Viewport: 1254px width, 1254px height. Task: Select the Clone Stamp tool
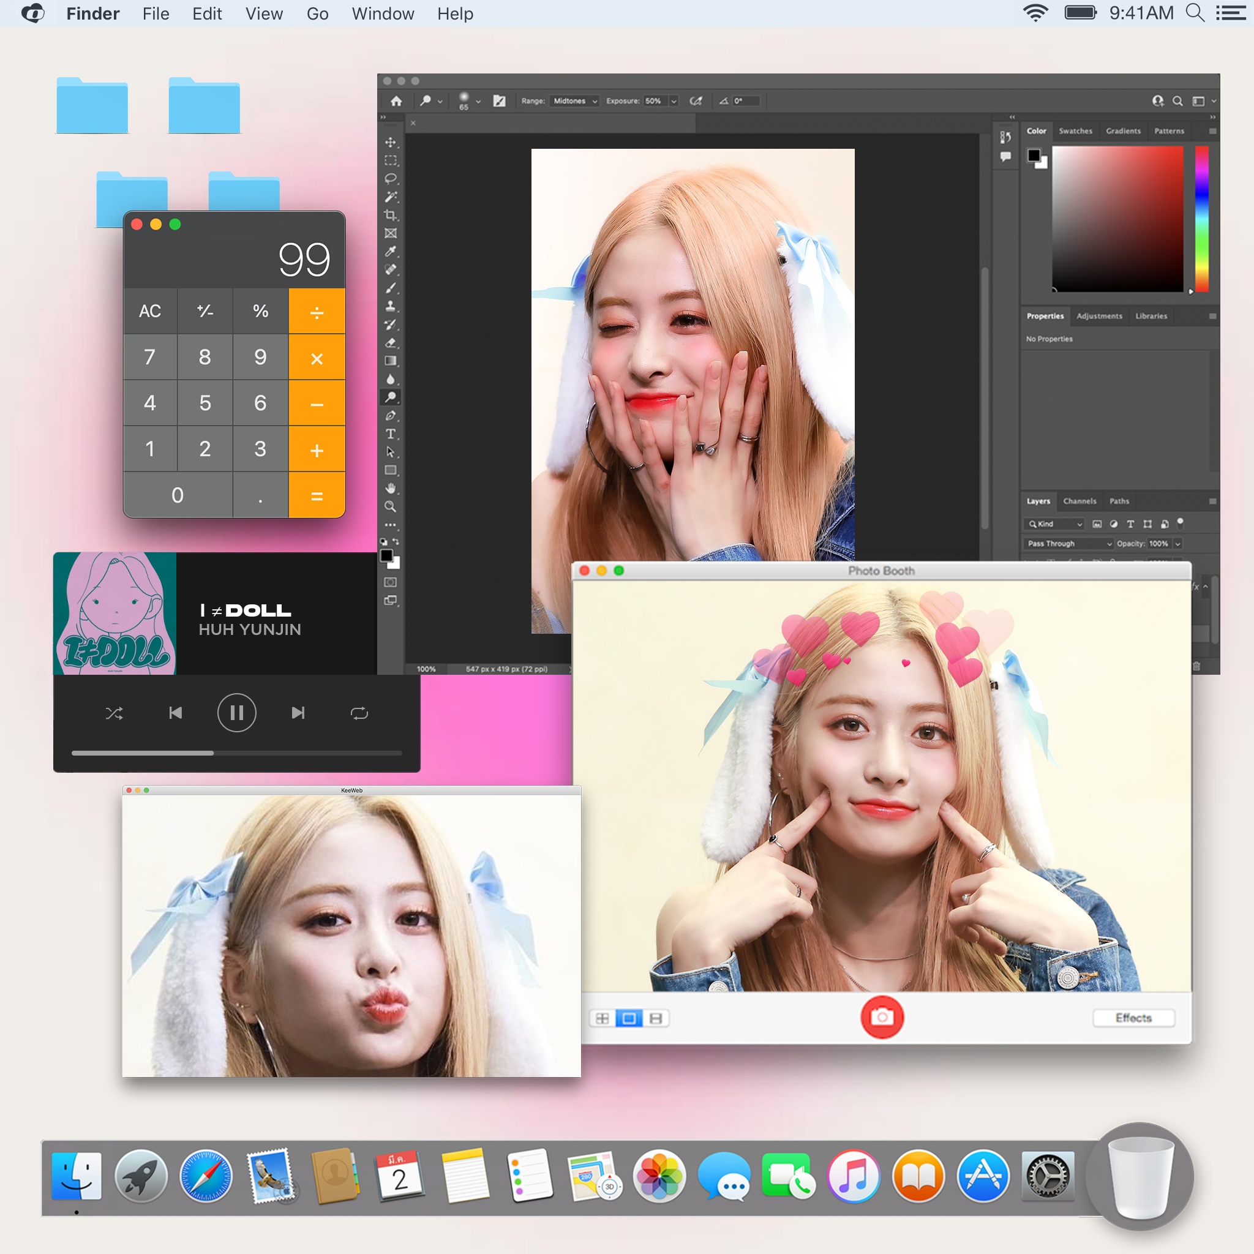pyautogui.click(x=390, y=306)
